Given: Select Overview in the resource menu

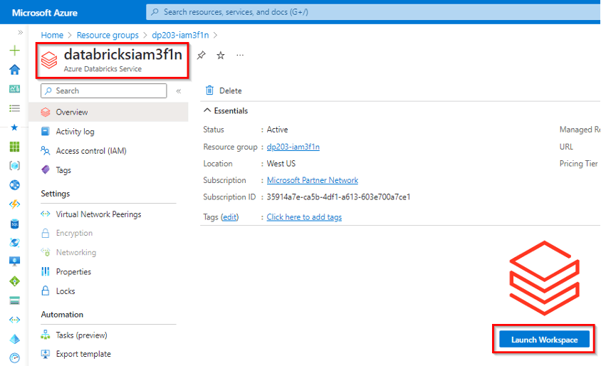Looking at the screenshot, I should pyautogui.click(x=108, y=112).
